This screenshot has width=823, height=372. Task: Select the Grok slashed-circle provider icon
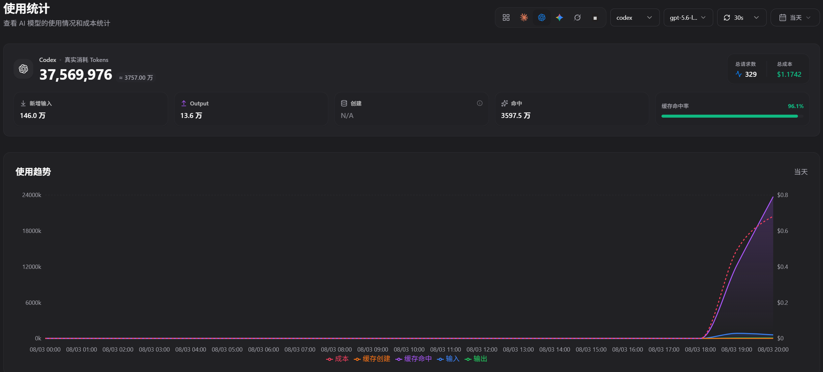577,17
